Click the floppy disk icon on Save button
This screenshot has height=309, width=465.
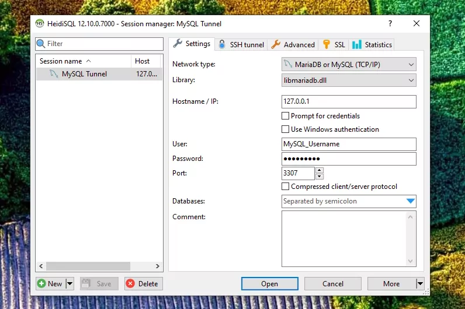(86, 283)
